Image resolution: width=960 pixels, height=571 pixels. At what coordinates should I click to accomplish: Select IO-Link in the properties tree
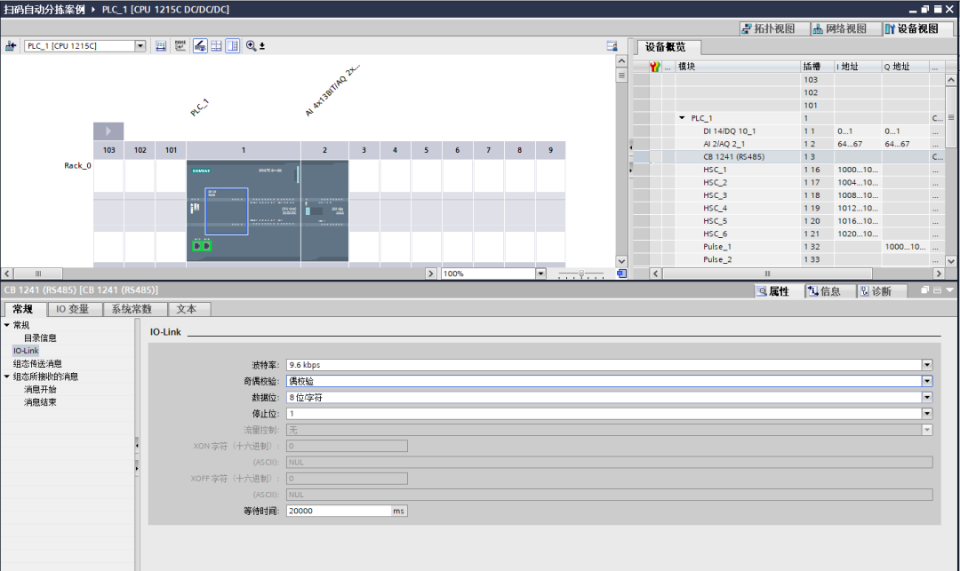[26, 350]
